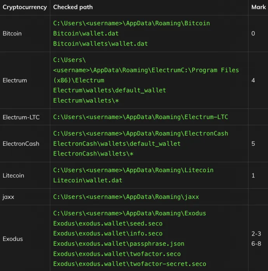268x271 pixels.
Task: Click the Mark column header
Action: [259, 7]
